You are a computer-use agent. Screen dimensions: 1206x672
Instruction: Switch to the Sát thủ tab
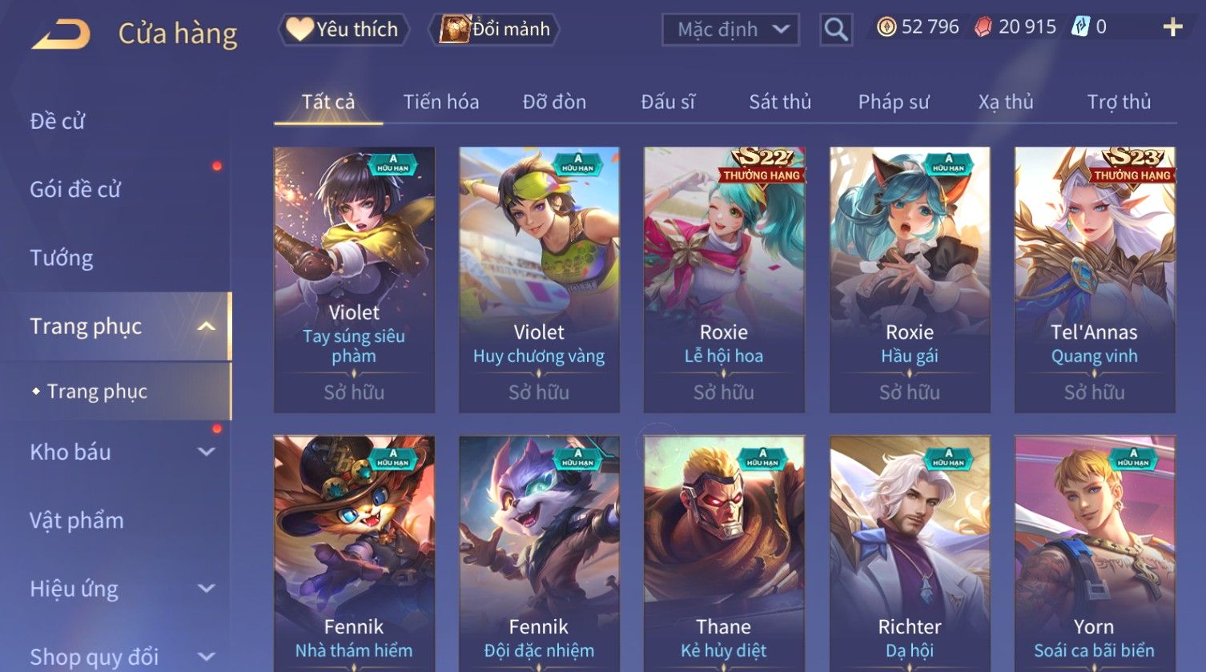pos(780,102)
